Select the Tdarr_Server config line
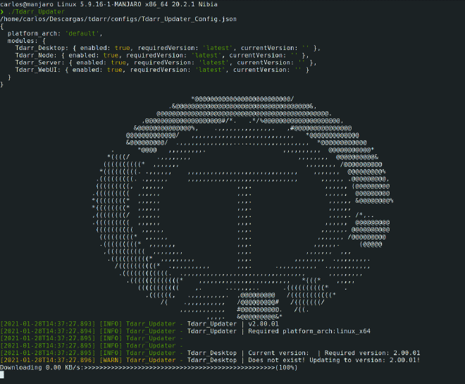Image resolution: width=465 pixels, height=384 pixels. pos(166,63)
